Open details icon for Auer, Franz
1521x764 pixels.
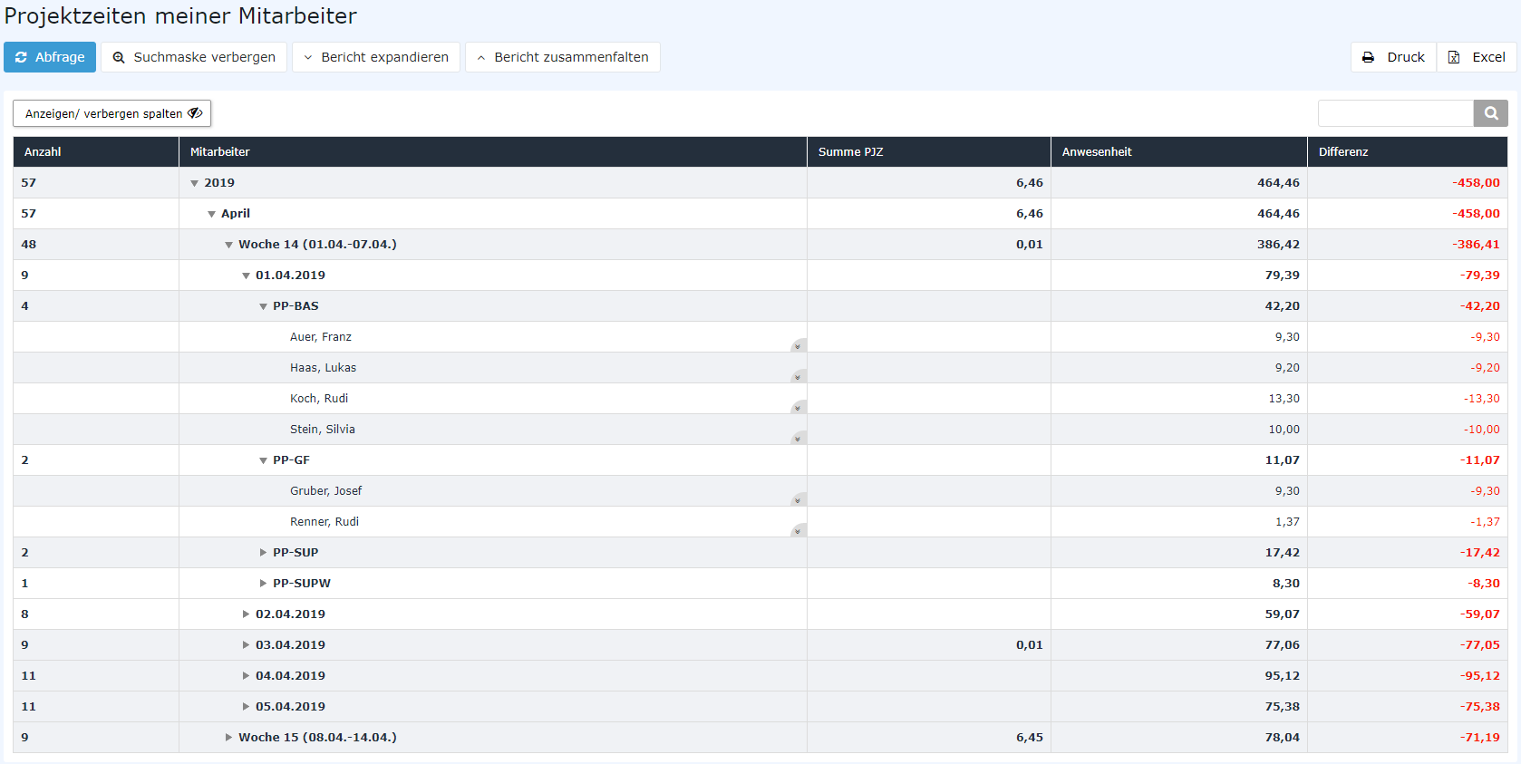[x=798, y=345]
